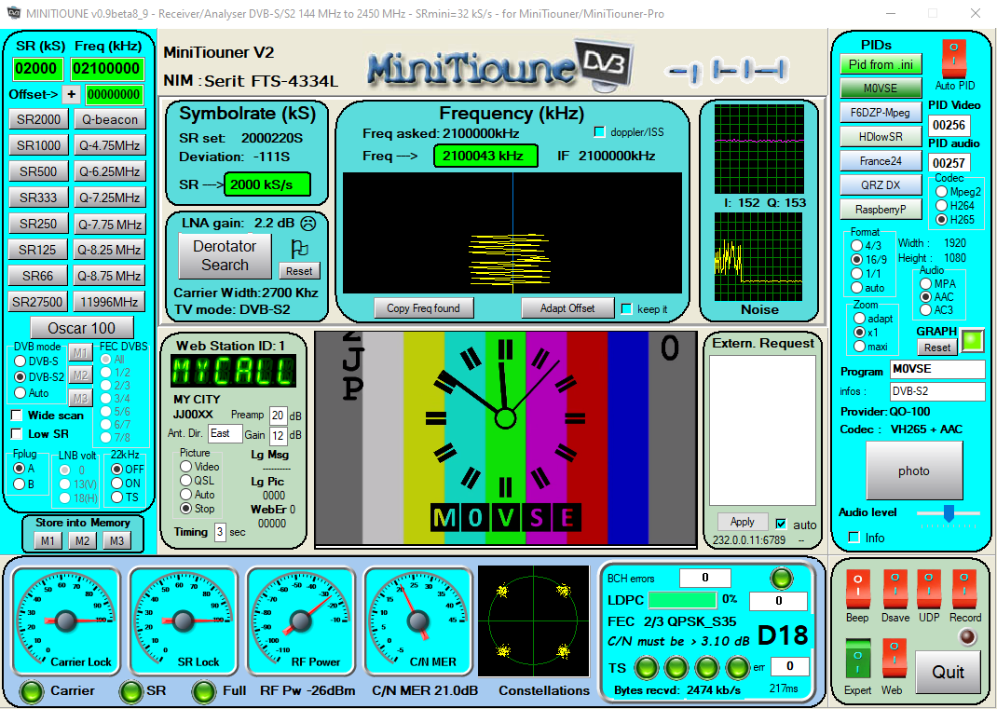997x709 pixels.
Task: Toggle the Beep rocker switch
Action: pyautogui.click(x=857, y=590)
